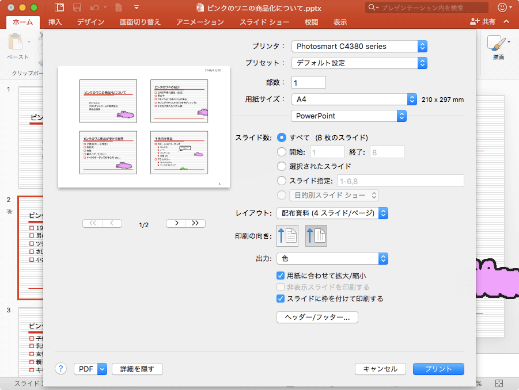
Task: Open the レイアウト 配布資料 dropdown
Action: tap(332, 213)
